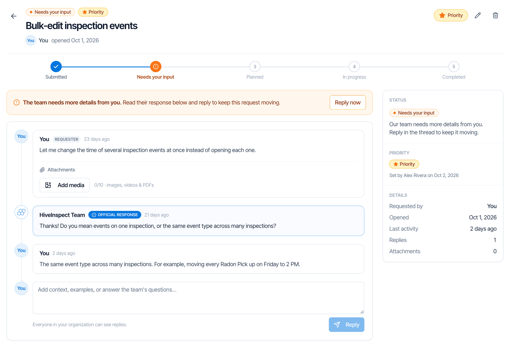Click the You avatar next to reply box
The width and height of the screenshot is (510, 346).
point(21,288)
